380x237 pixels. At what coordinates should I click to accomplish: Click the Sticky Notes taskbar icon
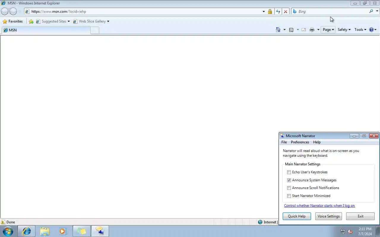tap(82, 231)
